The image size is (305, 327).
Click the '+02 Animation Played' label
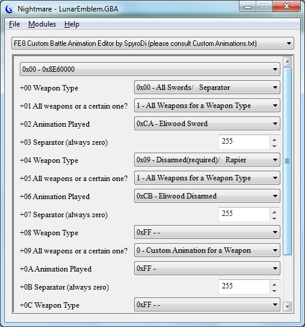click(55, 124)
